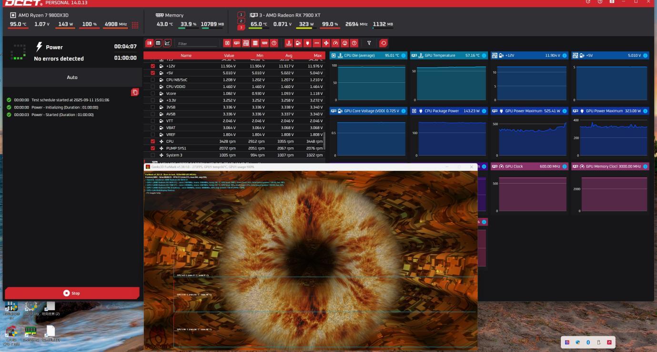Click the AMD Ryzen 7 9800X3D header label
The width and height of the screenshot is (657, 352).
[x=43, y=15]
